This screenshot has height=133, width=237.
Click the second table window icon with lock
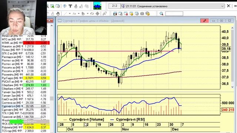point(120,14)
